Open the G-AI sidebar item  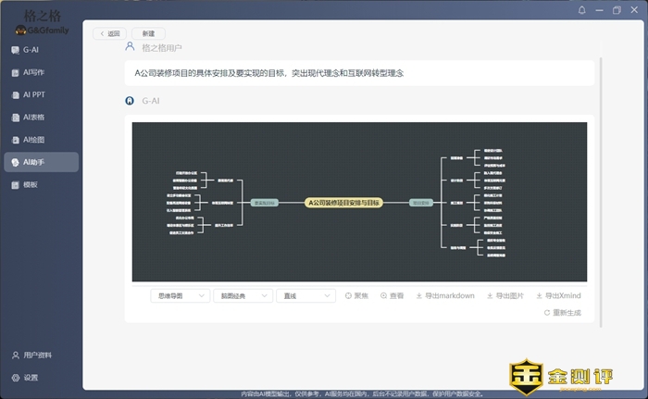(31, 50)
